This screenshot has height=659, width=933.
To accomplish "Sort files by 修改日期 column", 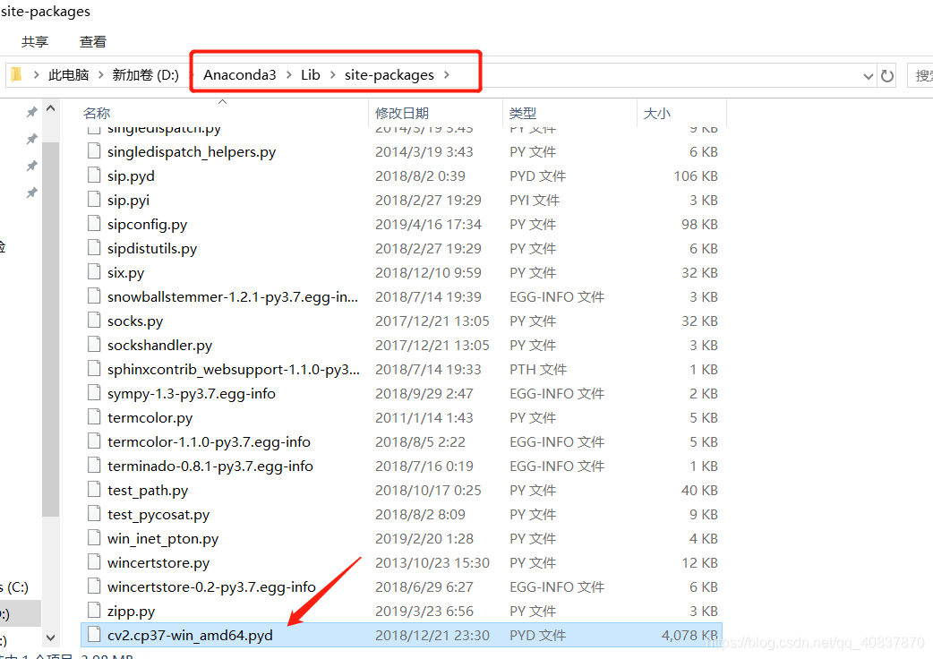I will point(402,113).
